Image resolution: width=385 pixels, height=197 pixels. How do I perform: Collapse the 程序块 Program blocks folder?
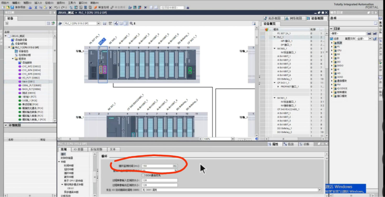pos(13,59)
